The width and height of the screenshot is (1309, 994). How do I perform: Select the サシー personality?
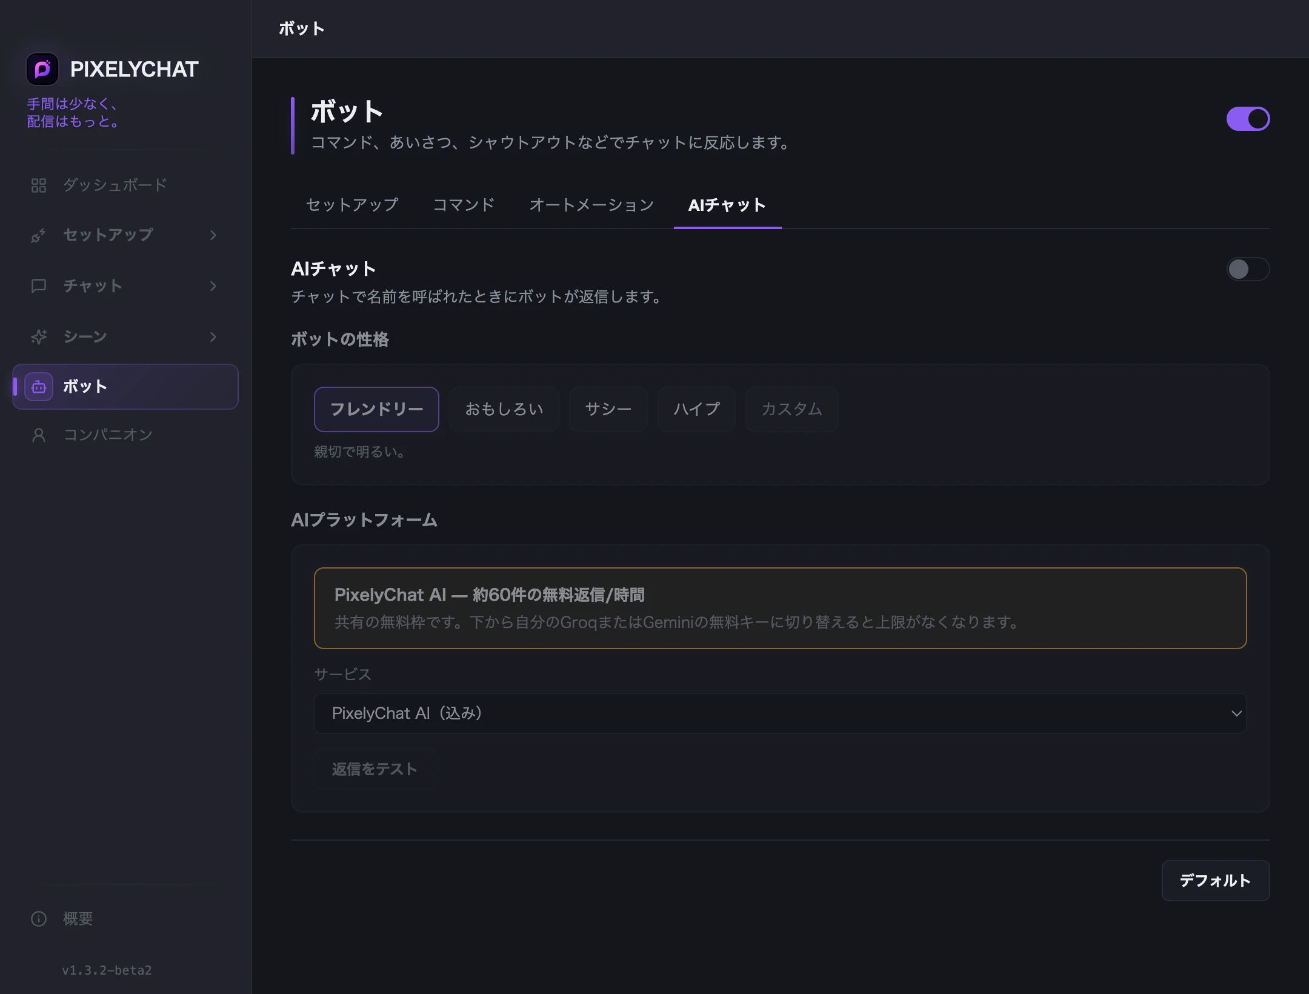tap(608, 409)
